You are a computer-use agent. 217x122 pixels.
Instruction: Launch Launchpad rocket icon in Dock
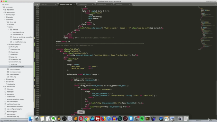37,119
